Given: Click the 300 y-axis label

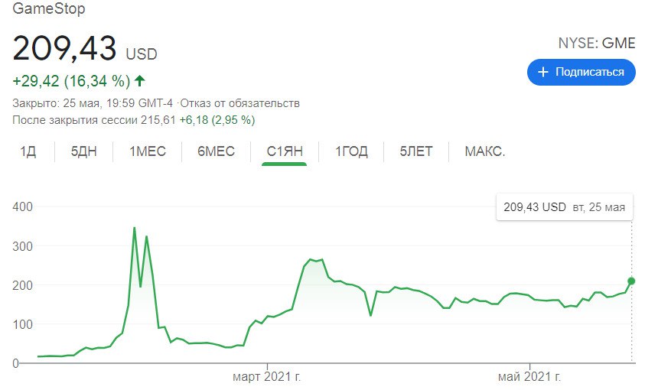Looking at the screenshot, I should click(23, 246).
